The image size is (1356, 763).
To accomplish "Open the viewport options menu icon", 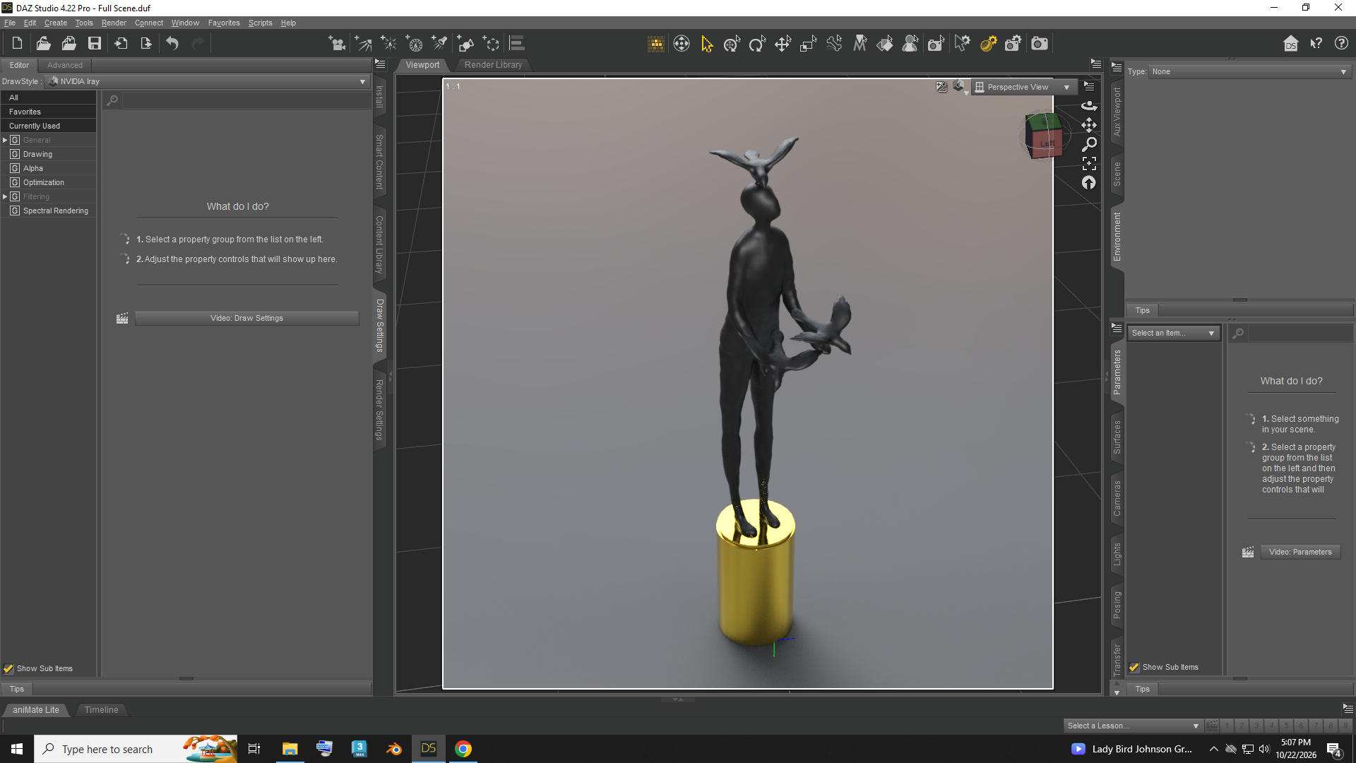I will tap(1089, 86).
